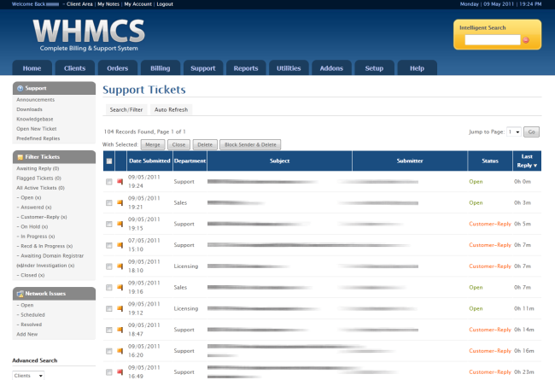The height and width of the screenshot is (380, 555).
Task: Click the Network Issues panel header icon
Action: click(20, 294)
